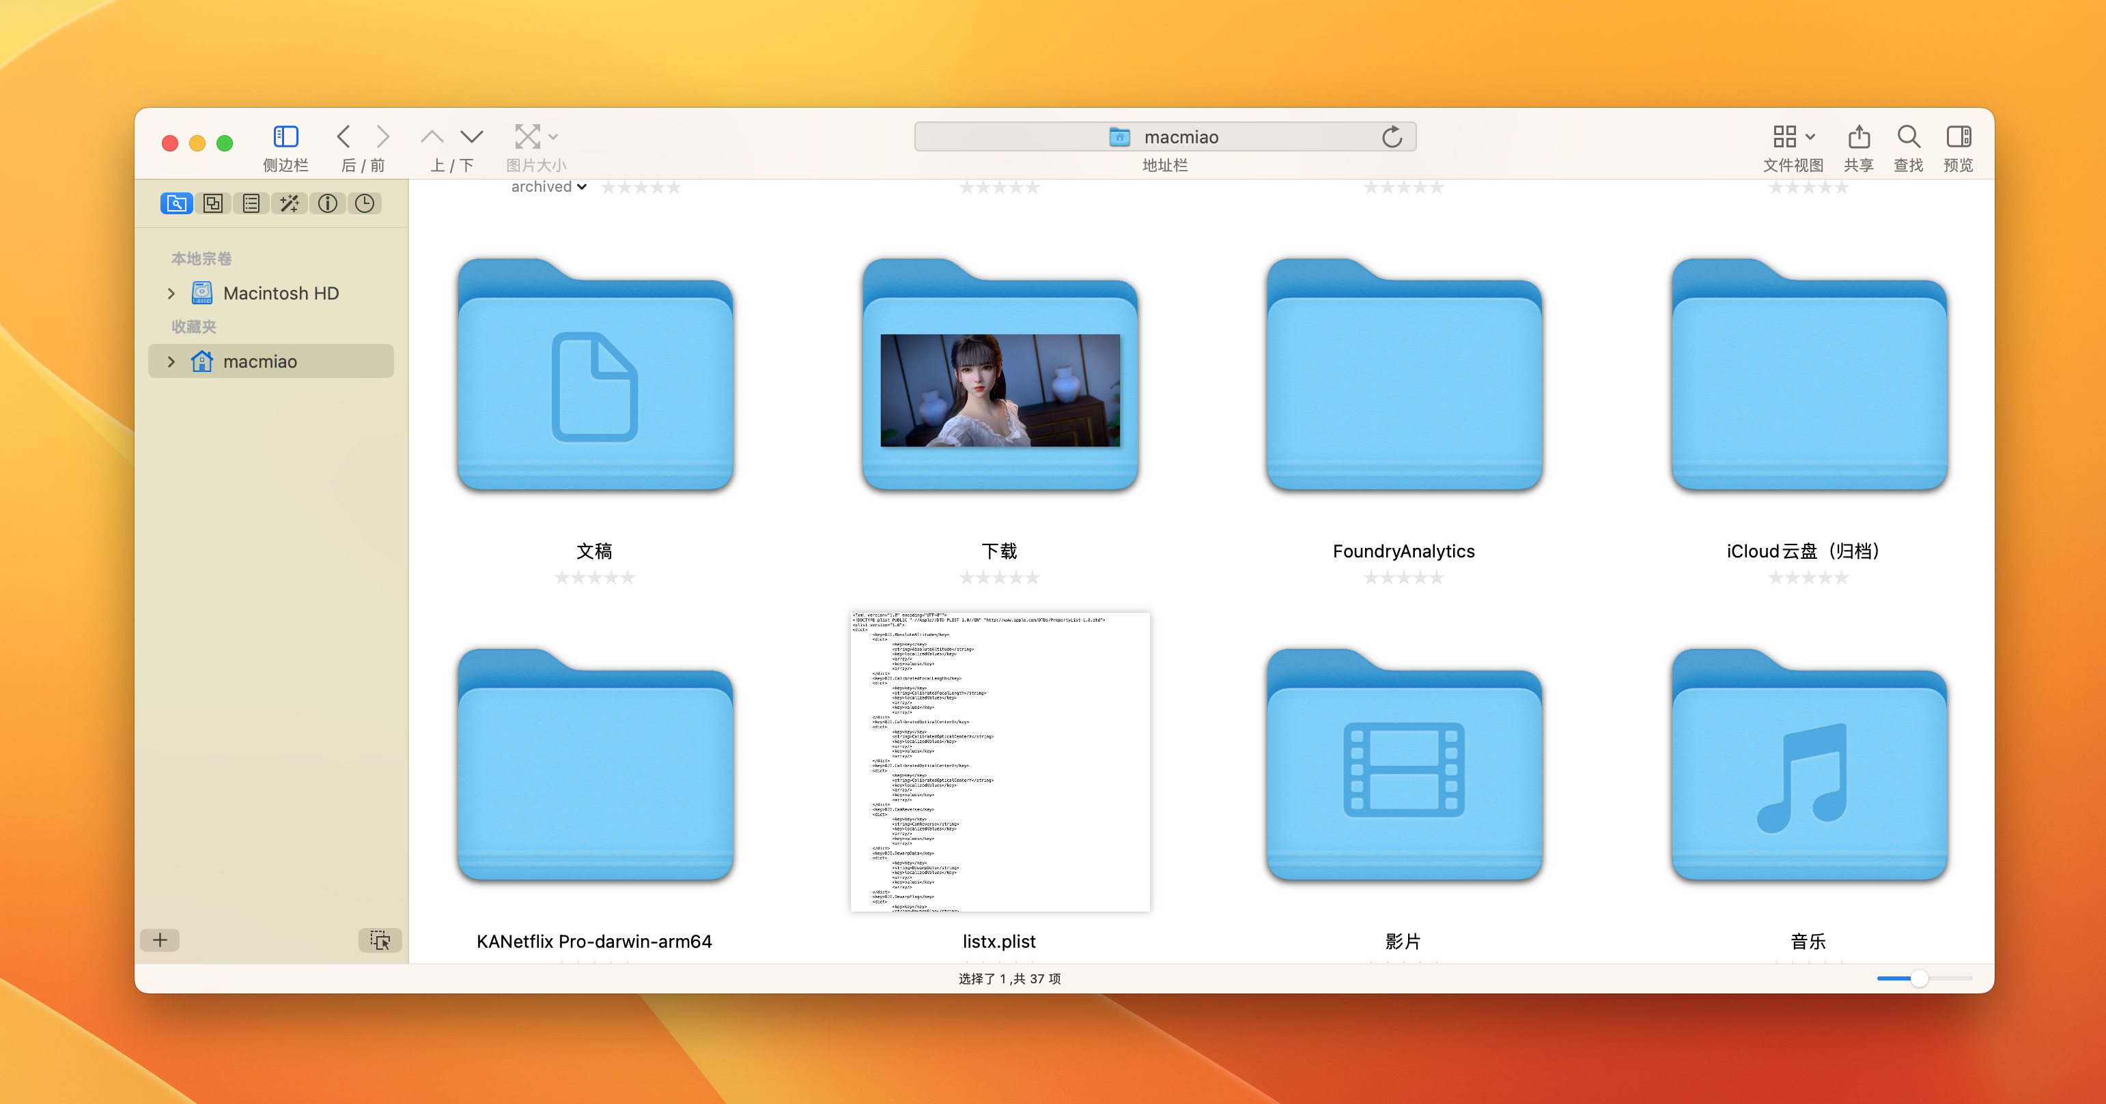Open the clock history sidebar icon
2106x1104 pixels.
pos(365,203)
